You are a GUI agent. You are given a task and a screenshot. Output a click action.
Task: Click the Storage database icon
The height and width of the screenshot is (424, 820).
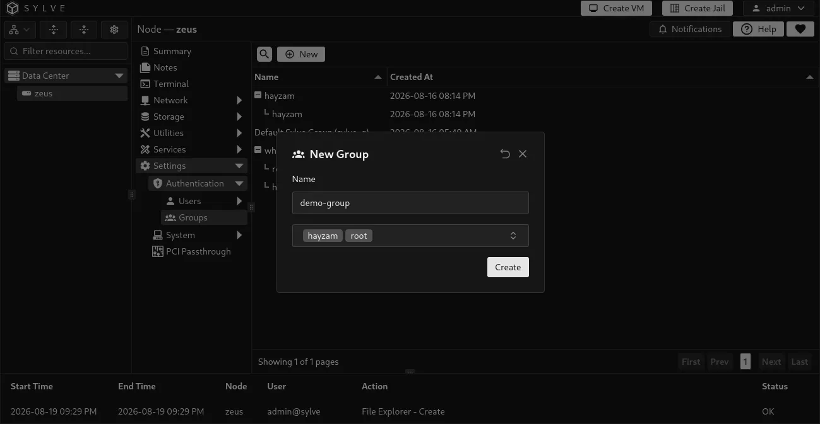click(x=145, y=117)
